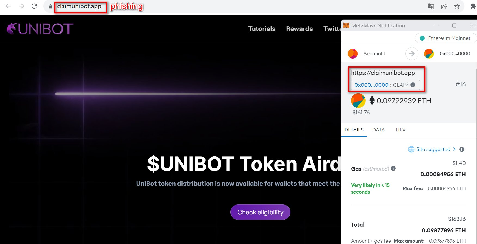Screen dimensions: 477x244
Task: Click info icon beside CLAIM
Action: click(x=413, y=85)
